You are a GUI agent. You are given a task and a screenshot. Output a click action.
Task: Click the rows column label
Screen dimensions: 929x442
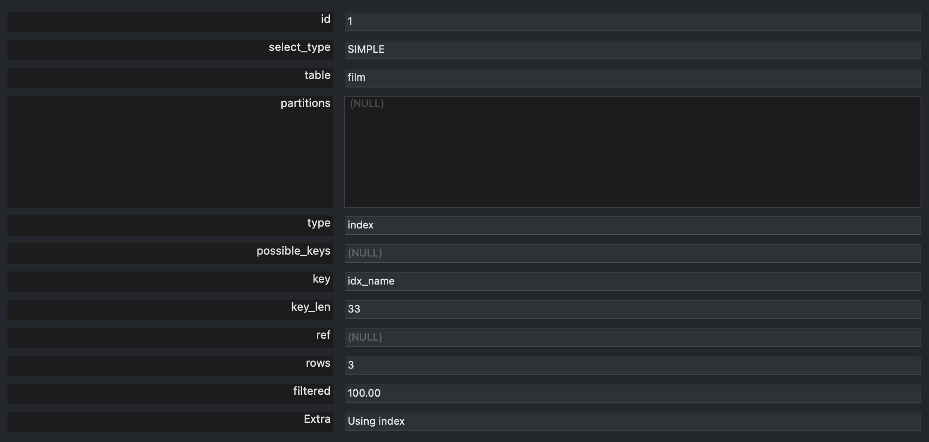tap(318, 364)
